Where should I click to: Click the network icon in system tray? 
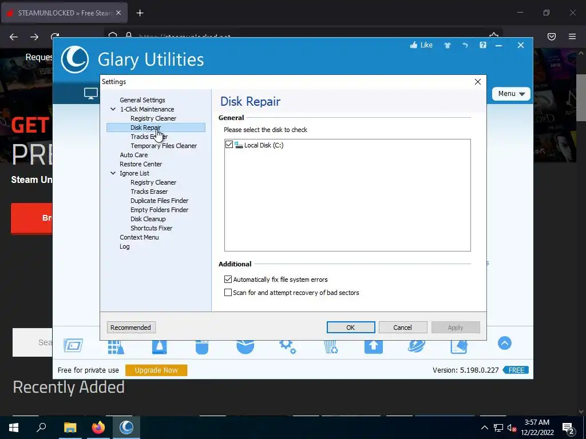[498, 428]
